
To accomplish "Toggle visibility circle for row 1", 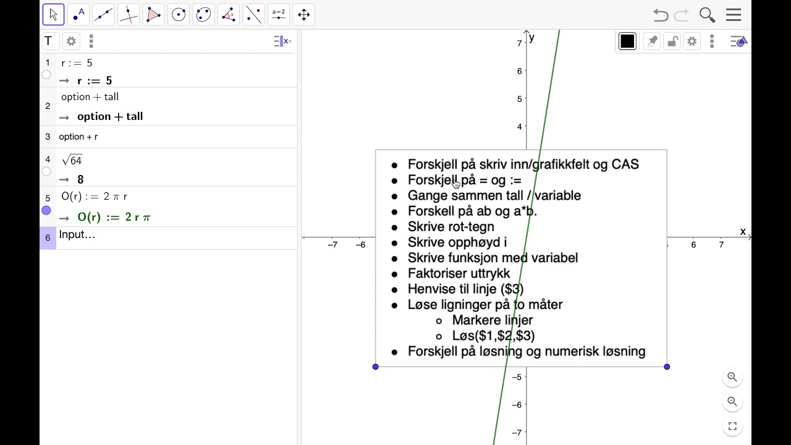I will coord(46,75).
